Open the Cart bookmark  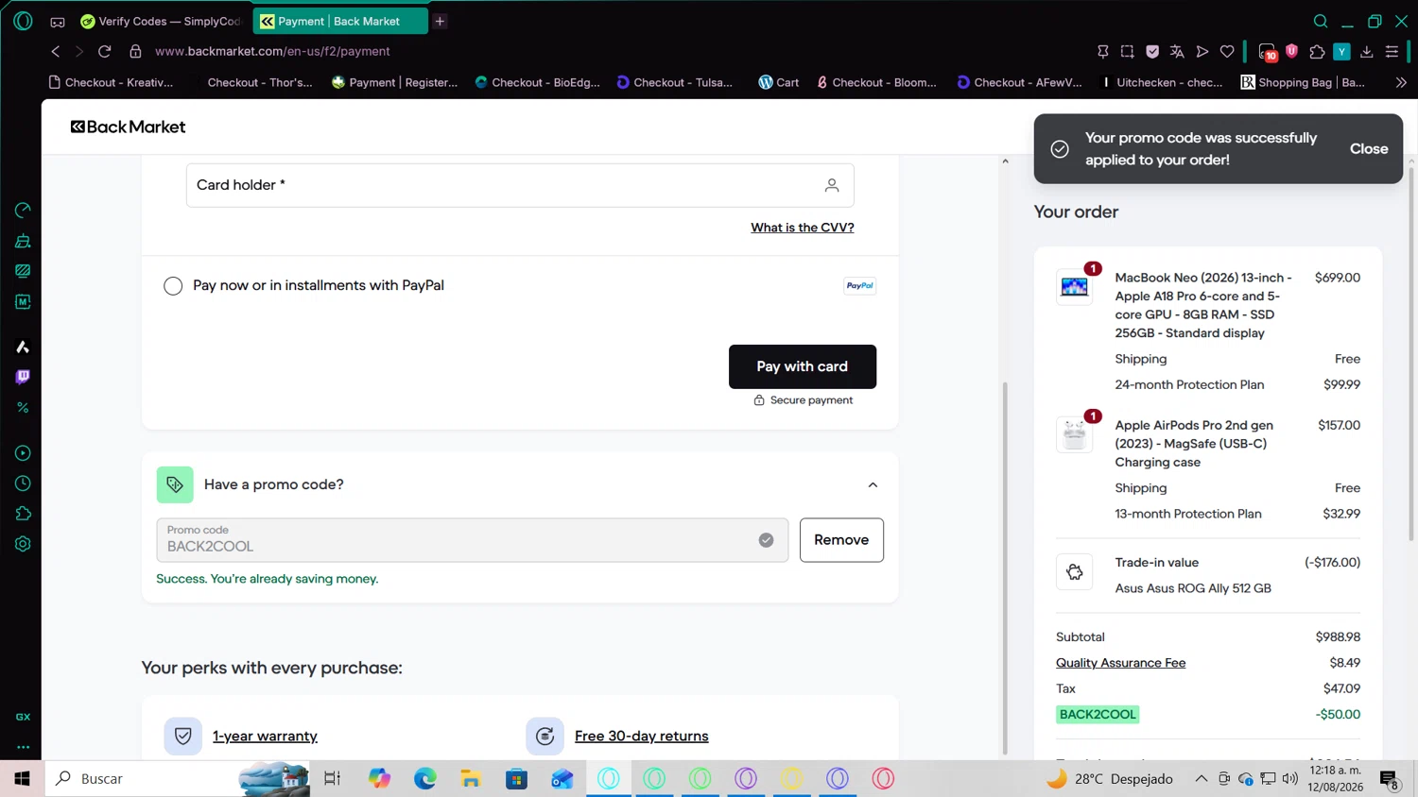[x=778, y=82]
